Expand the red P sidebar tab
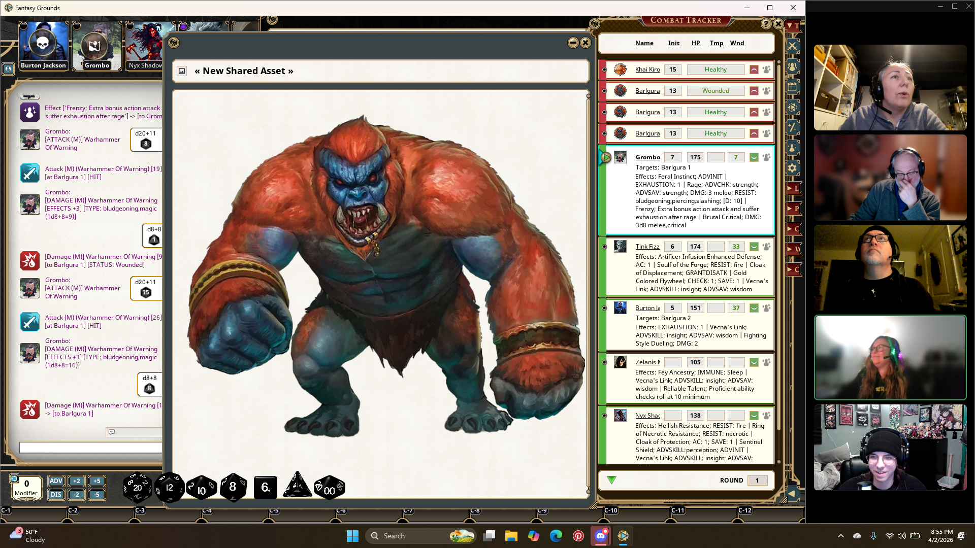Screen dimensions: 975x548 (x=793, y=209)
